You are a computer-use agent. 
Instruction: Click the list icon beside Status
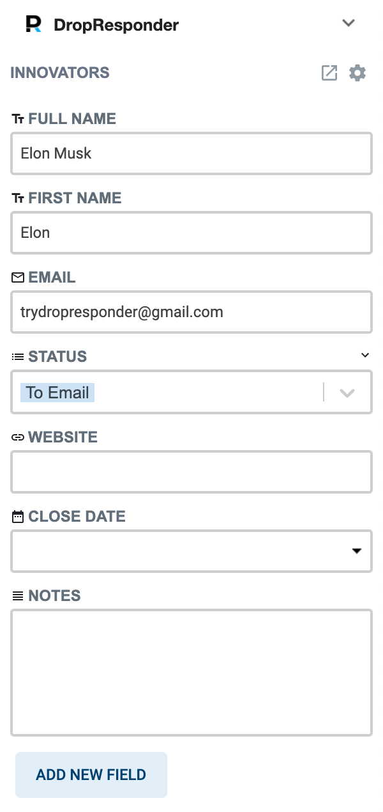[18, 357]
